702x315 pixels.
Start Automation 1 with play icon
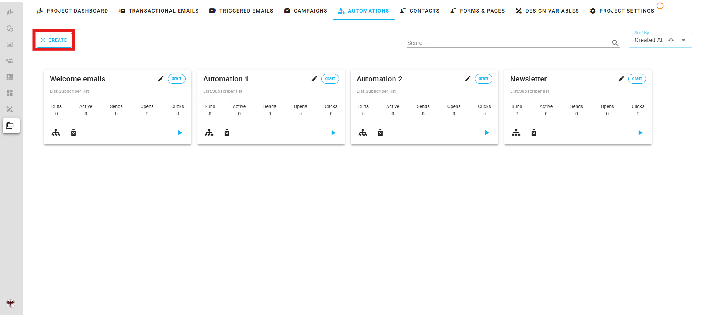click(x=333, y=133)
